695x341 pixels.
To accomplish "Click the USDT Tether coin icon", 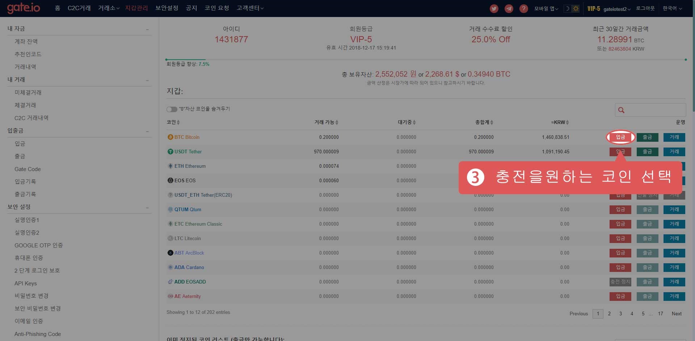I will pos(170,152).
